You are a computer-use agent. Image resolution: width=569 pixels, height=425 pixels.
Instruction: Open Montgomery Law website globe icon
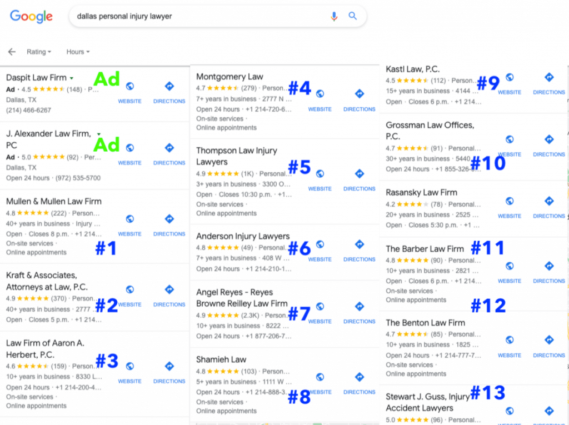point(320,94)
